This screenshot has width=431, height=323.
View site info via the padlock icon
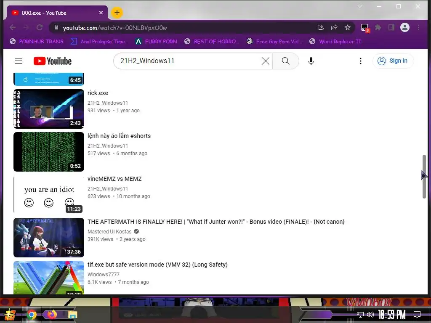click(x=56, y=27)
